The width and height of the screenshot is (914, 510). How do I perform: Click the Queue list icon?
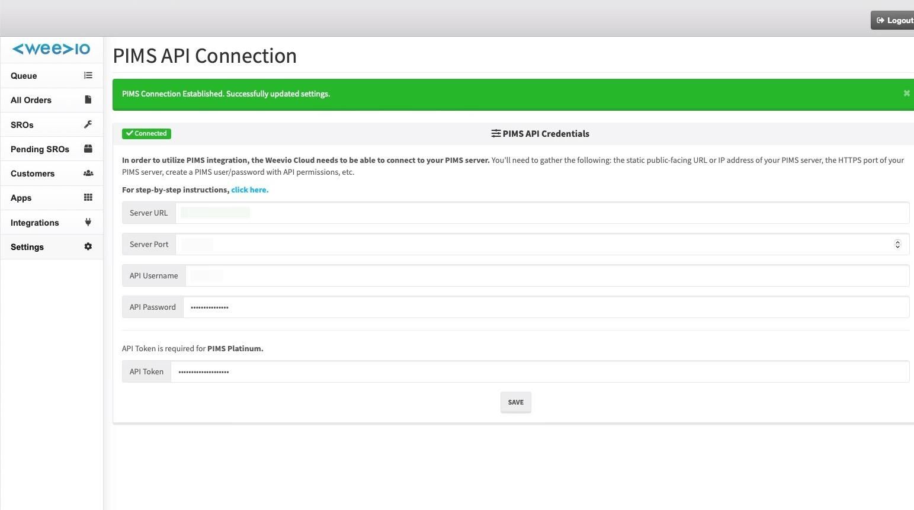pyautogui.click(x=88, y=75)
